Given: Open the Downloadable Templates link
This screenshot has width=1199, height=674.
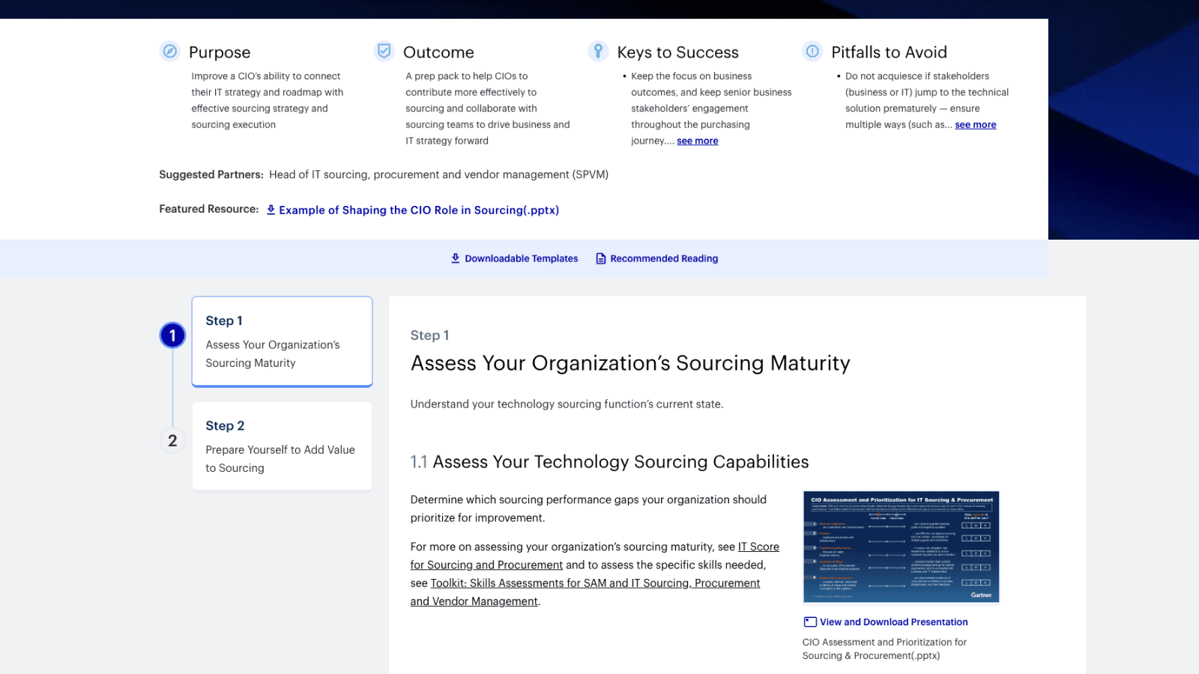Looking at the screenshot, I should tap(522, 258).
